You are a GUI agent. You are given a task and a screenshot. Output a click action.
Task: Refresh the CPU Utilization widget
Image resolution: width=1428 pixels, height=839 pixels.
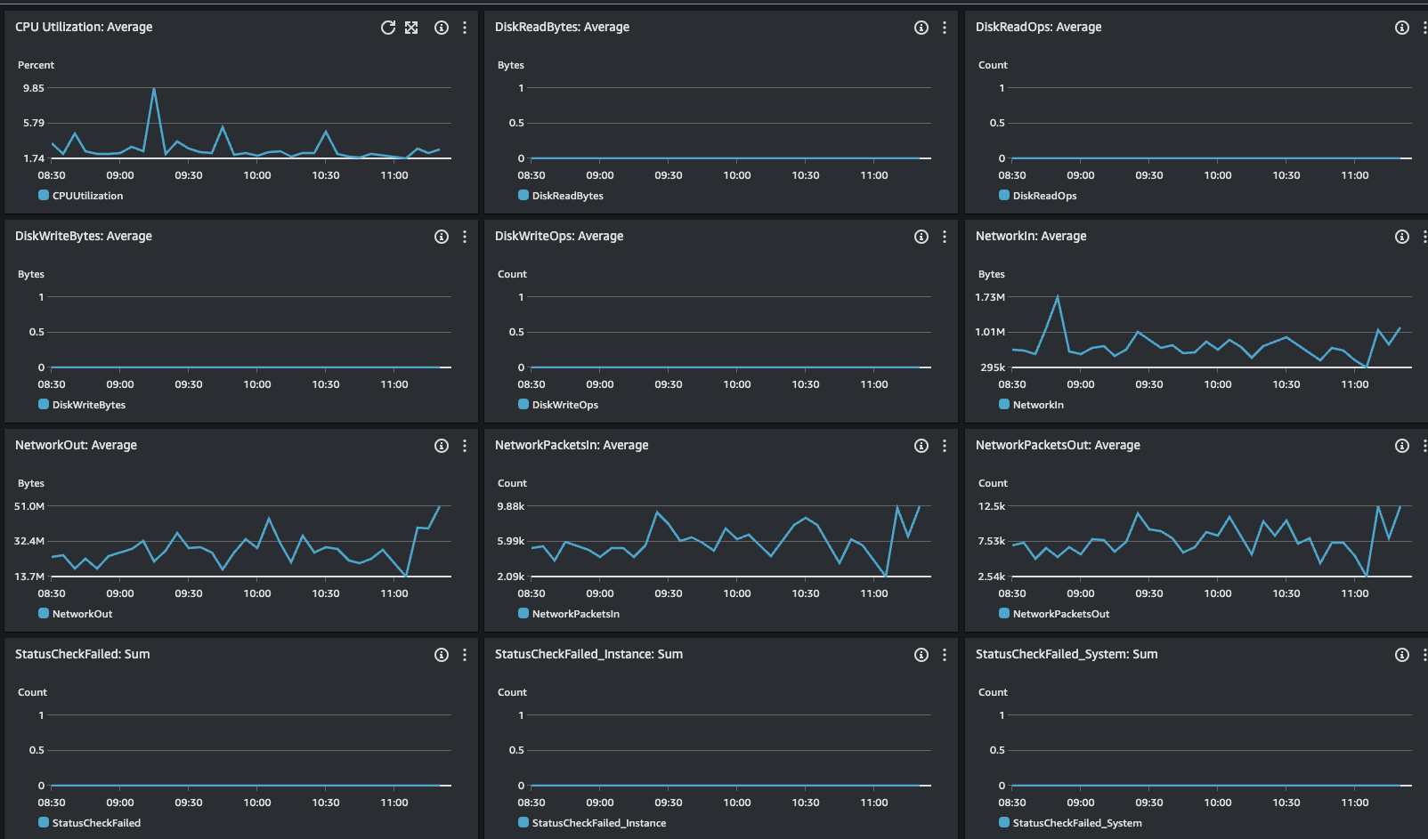(388, 28)
